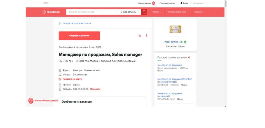Click the keyword search input field
The image size is (265, 128).
[x=92, y=12]
